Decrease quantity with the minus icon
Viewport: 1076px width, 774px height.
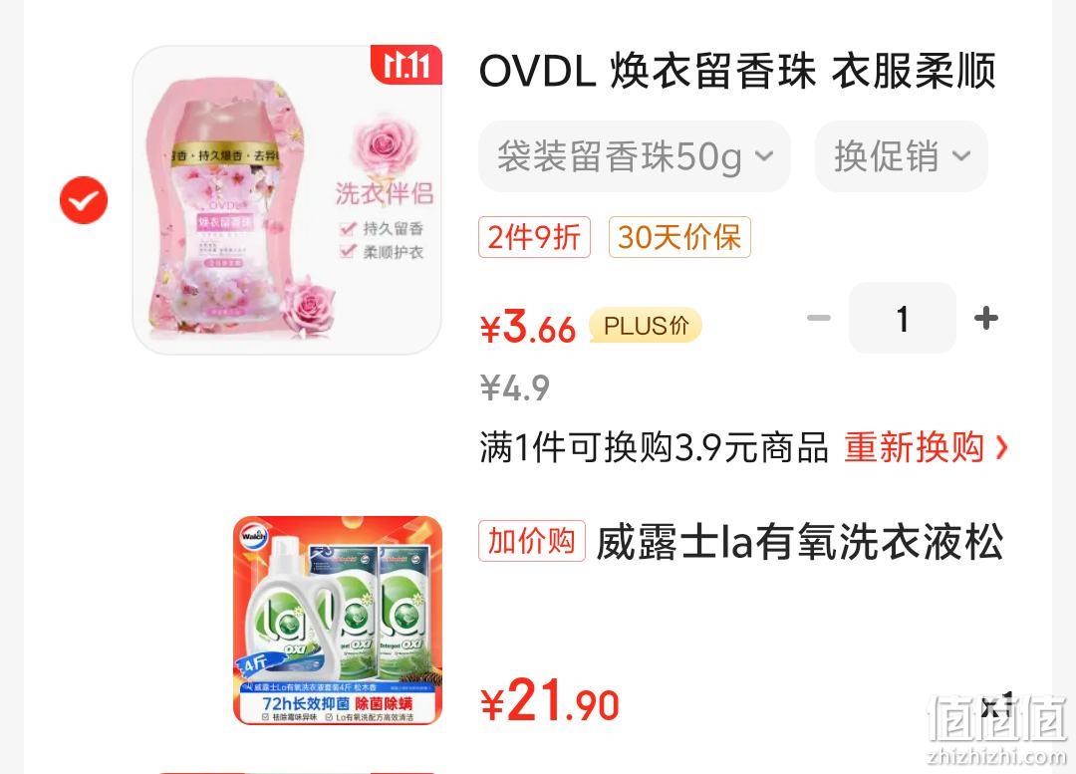click(819, 319)
